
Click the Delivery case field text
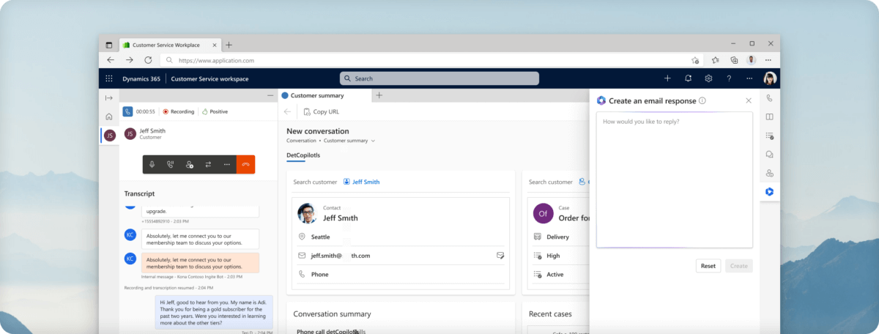(x=557, y=237)
